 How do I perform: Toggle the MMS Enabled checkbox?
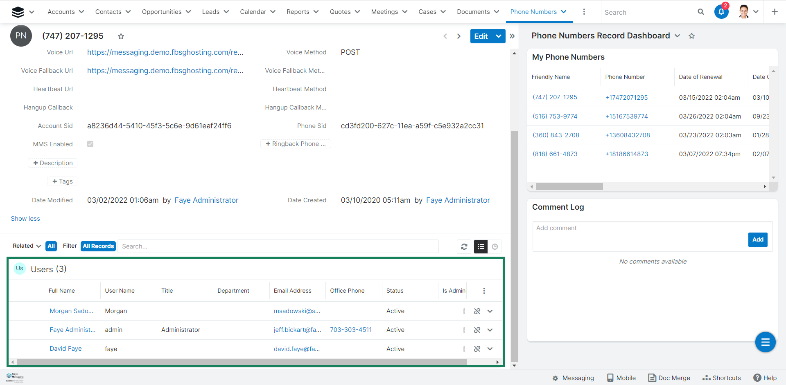tap(90, 144)
